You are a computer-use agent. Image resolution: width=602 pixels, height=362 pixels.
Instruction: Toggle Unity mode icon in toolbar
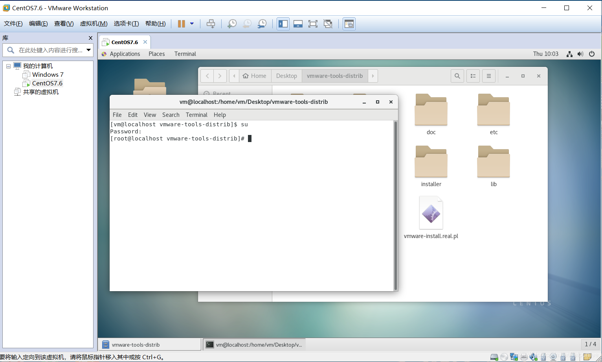(328, 24)
